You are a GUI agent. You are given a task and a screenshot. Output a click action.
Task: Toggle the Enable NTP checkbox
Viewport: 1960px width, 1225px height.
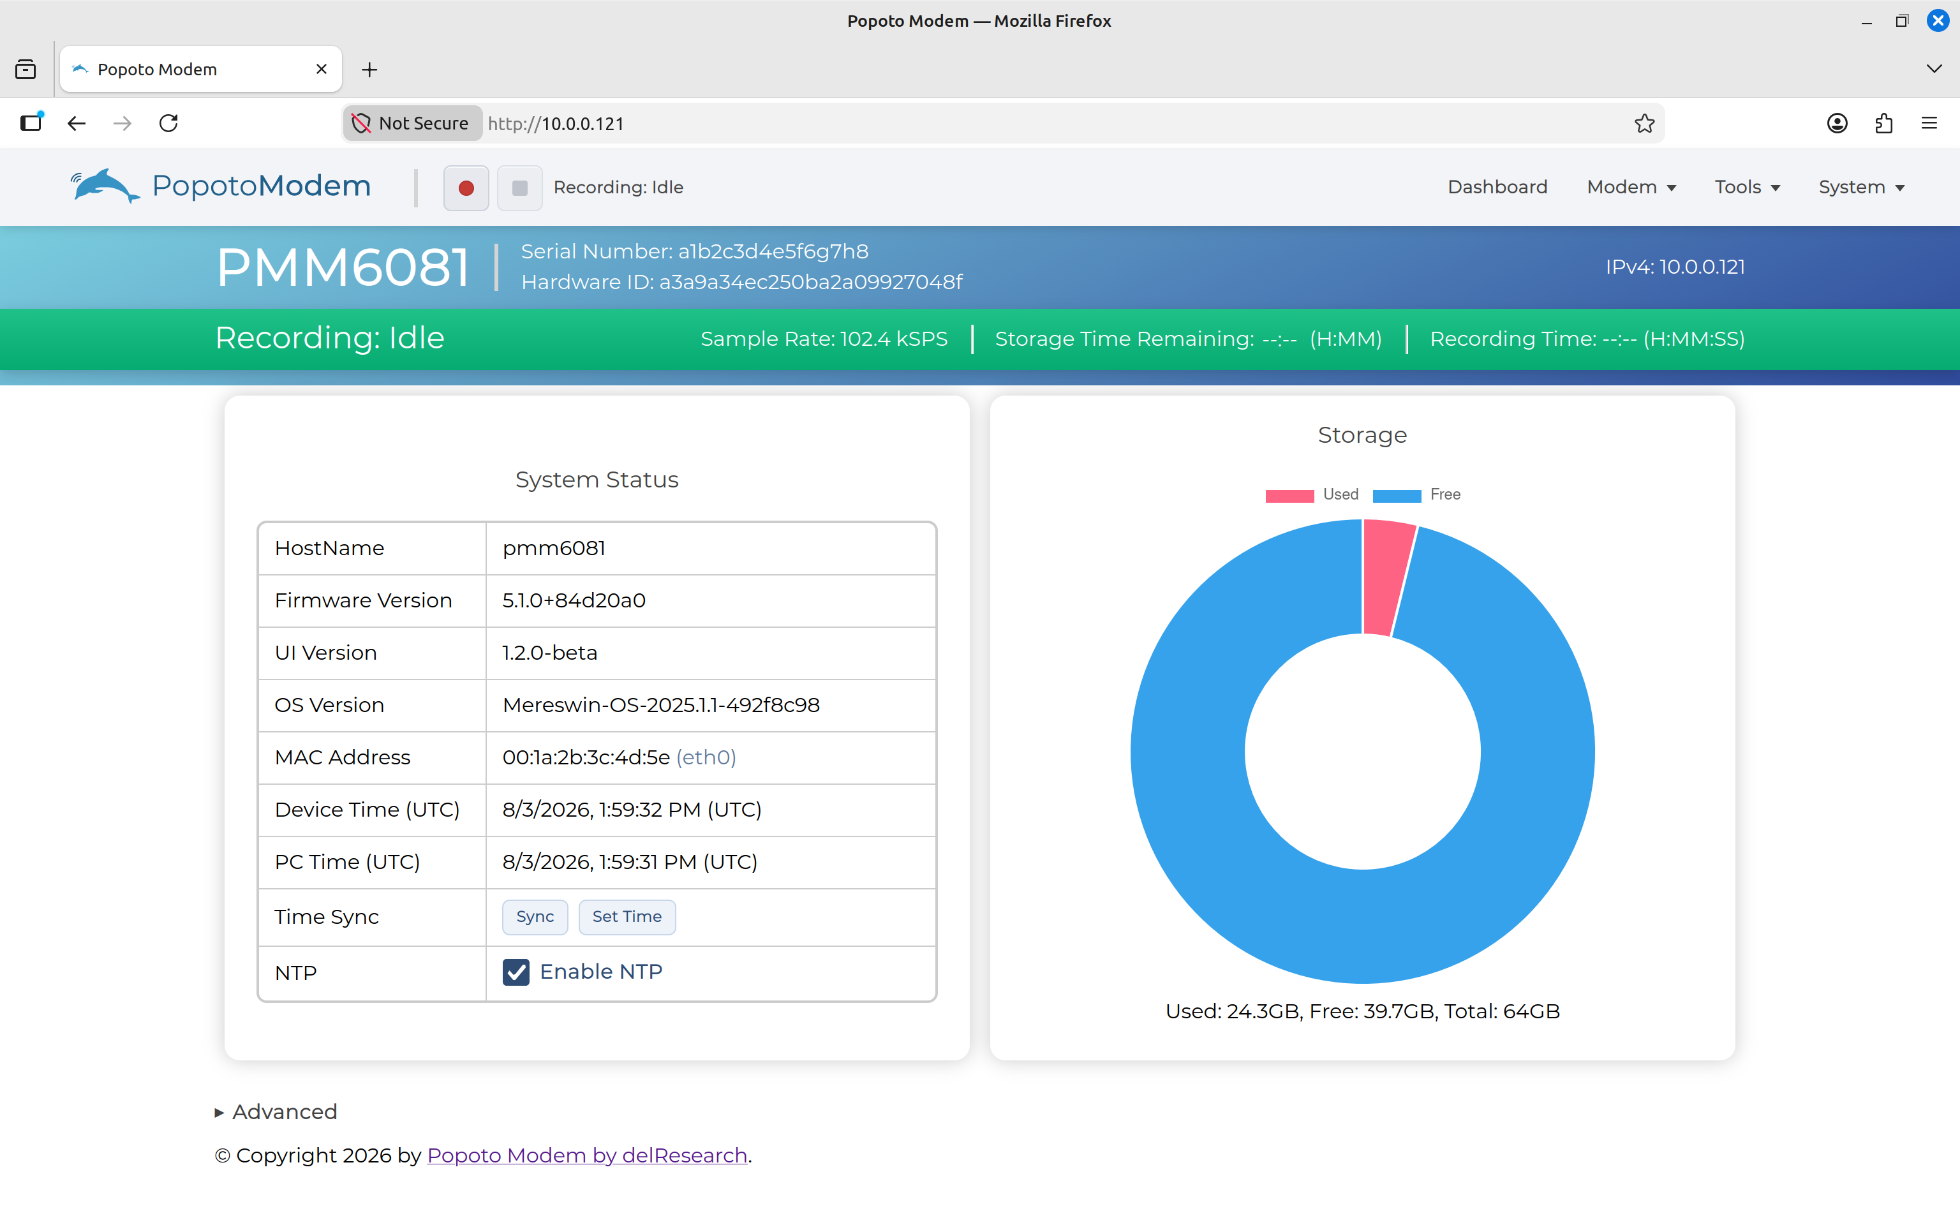(x=516, y=972)
